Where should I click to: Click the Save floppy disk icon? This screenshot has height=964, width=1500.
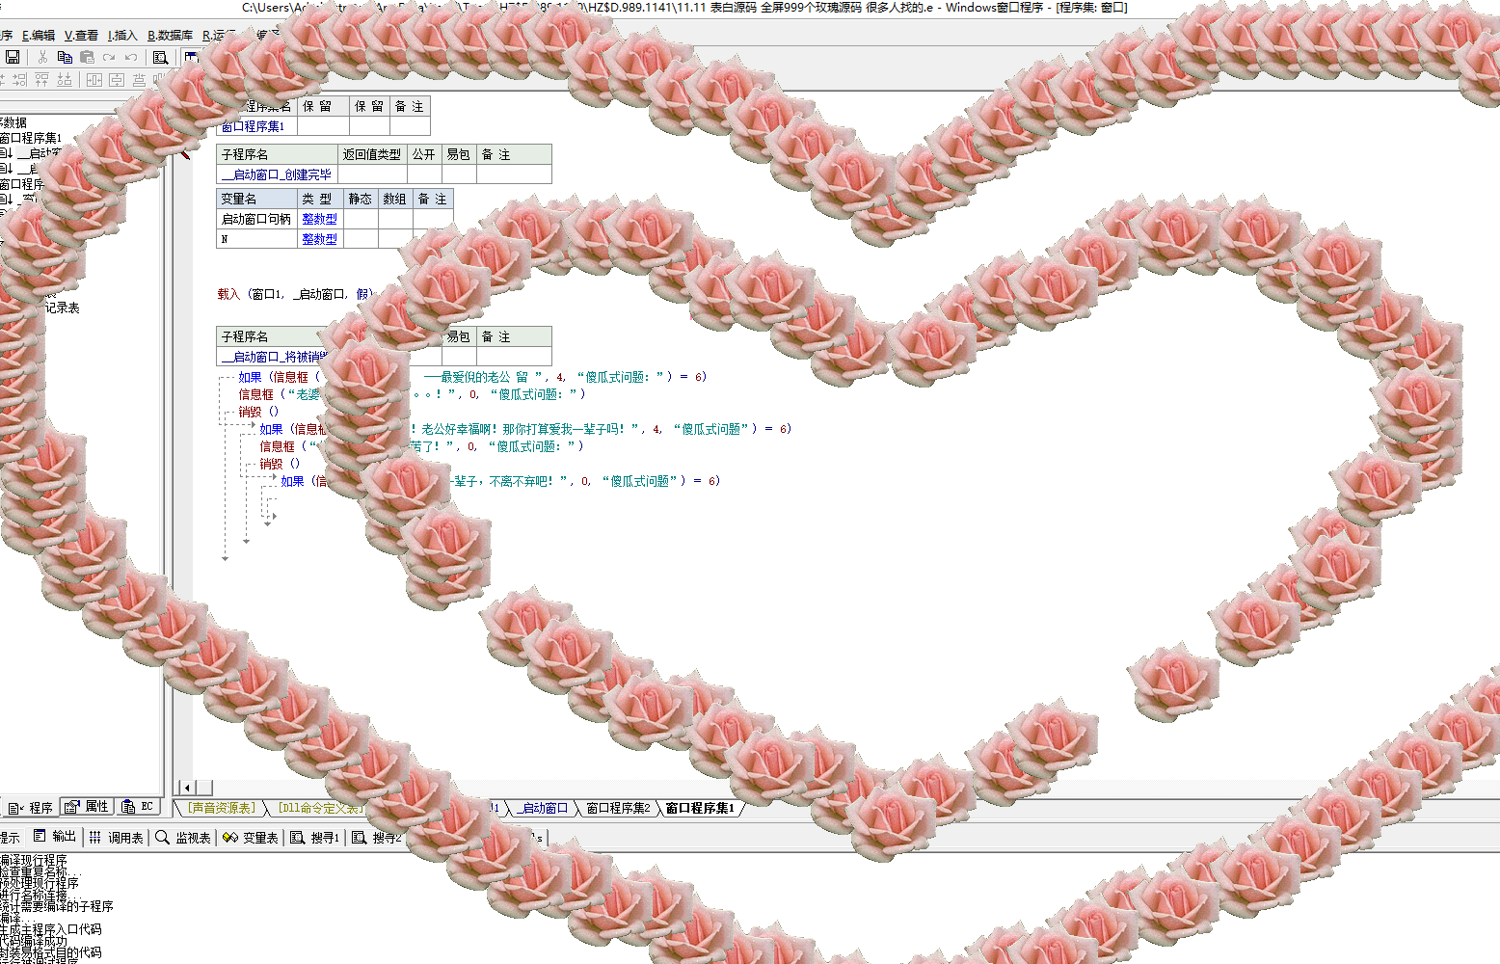pos(13,58)
